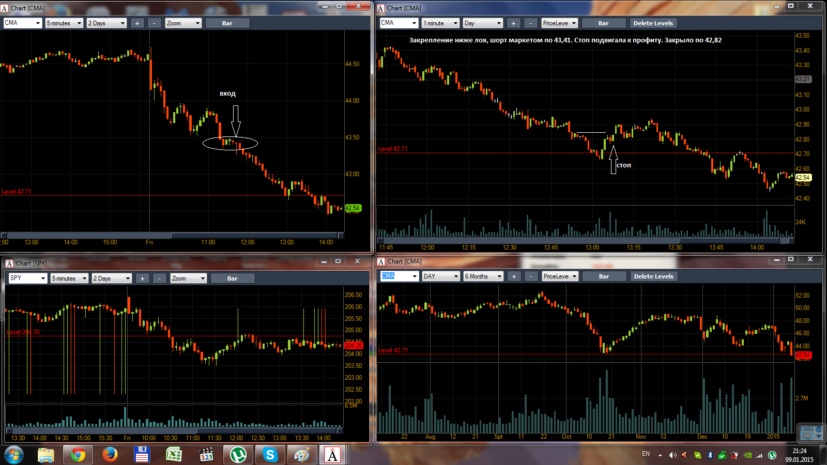This screenshot has height=465, width=827.
Task: Click the Bluetooth tray icon
Action: [x=710, y=455]
